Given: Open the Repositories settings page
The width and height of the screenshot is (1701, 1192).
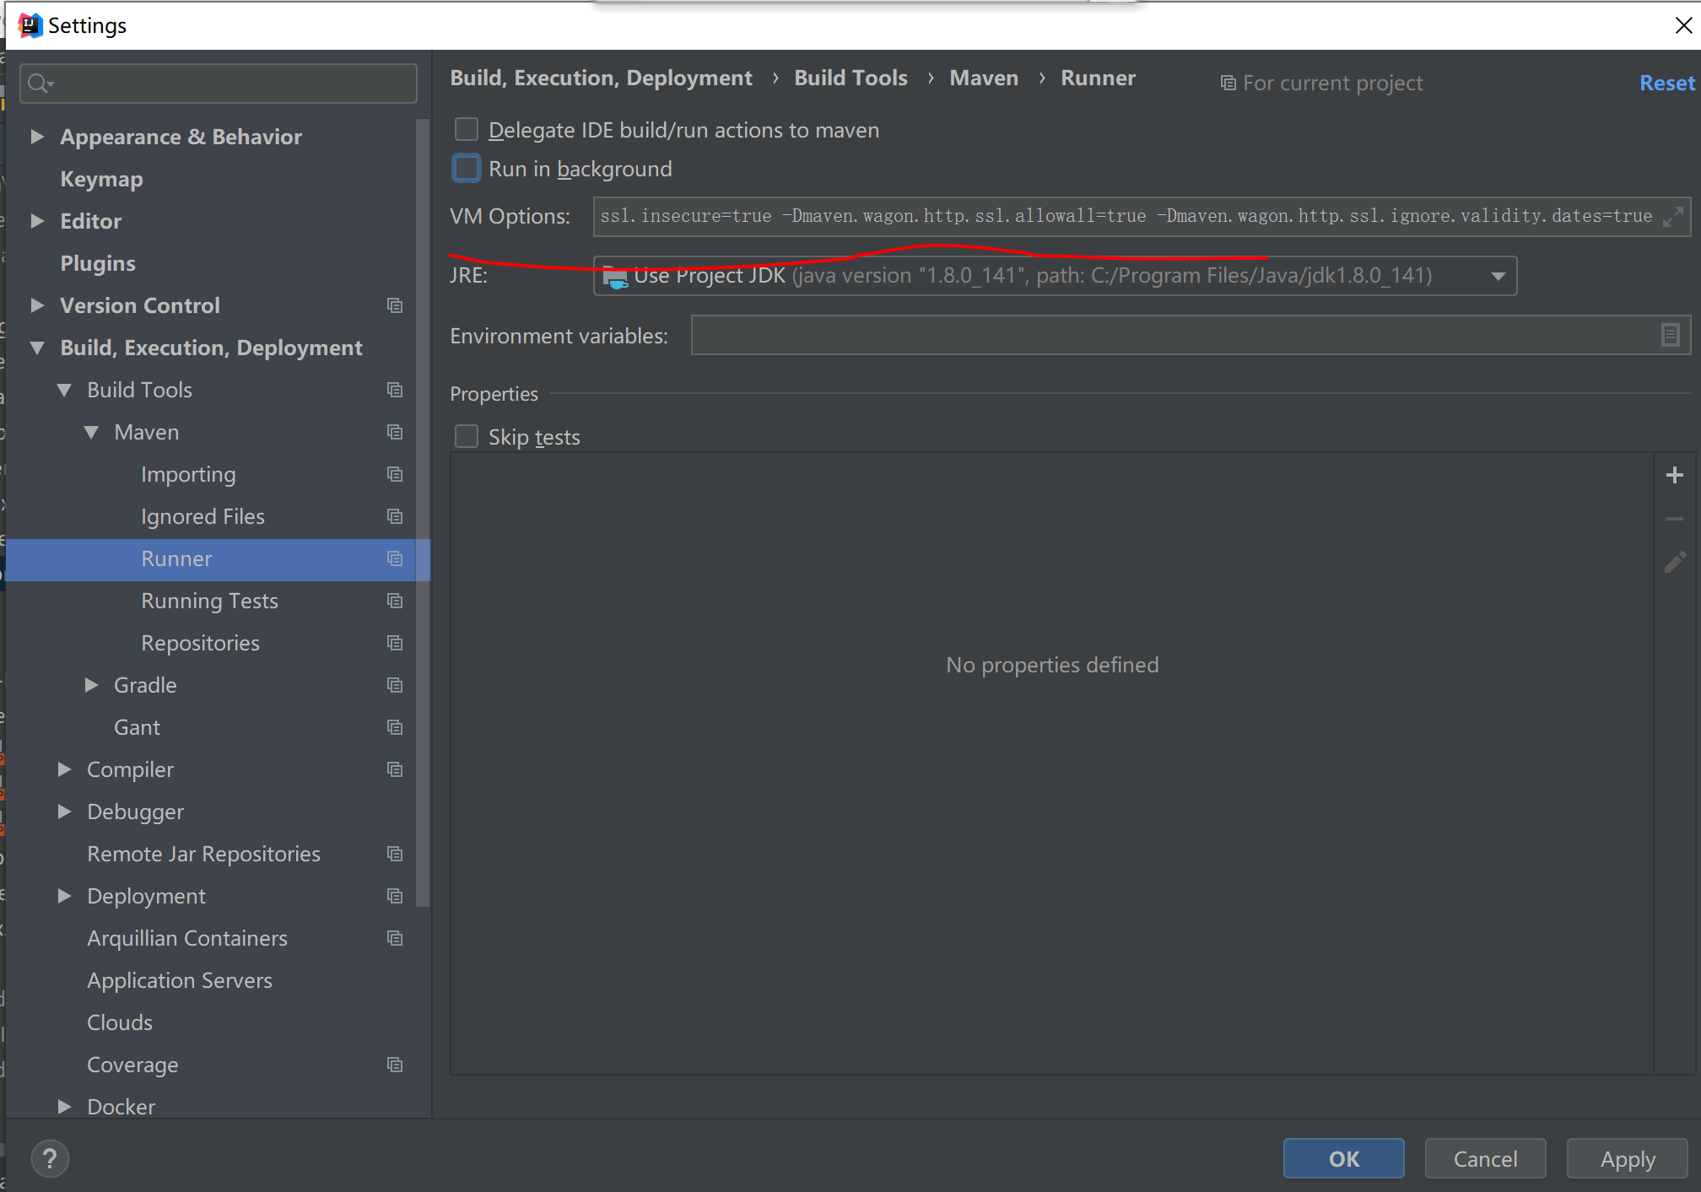Looking at the screenshot, I should coord(200,644).
